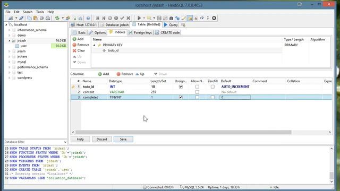
Task: Click the VARCHAR datatype of content
Action: tap(117, 92)
